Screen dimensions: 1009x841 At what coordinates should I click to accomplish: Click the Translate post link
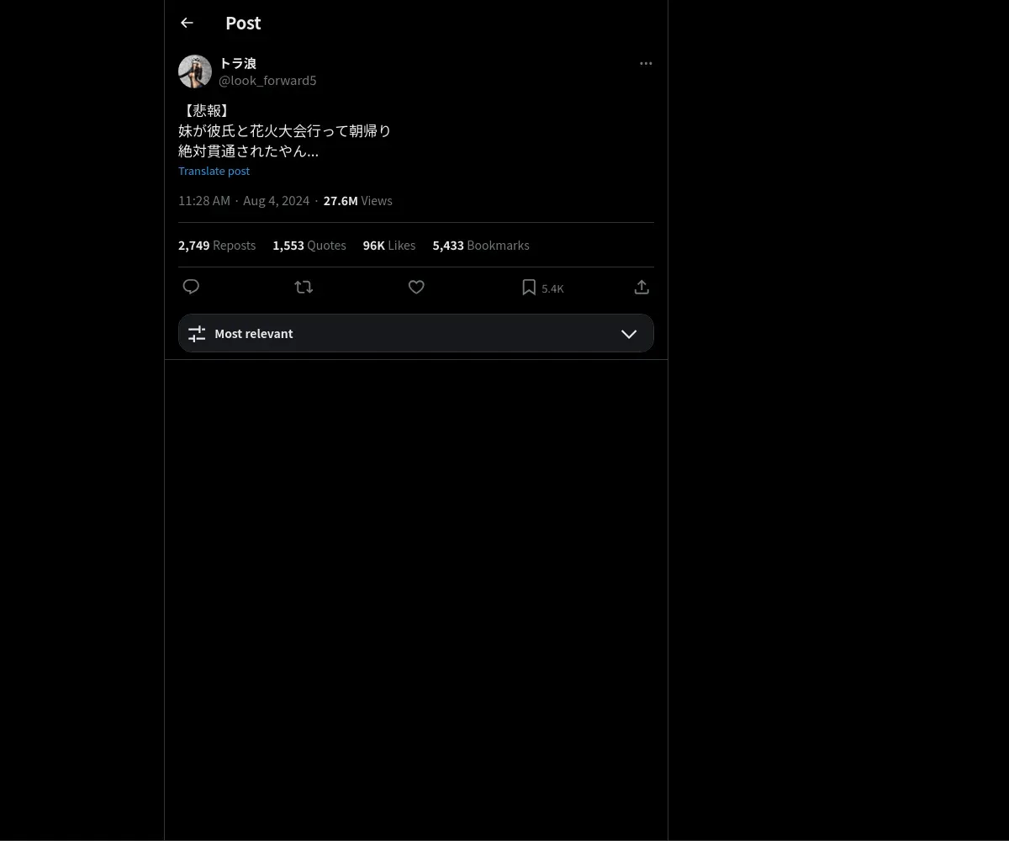coord(214,171)
